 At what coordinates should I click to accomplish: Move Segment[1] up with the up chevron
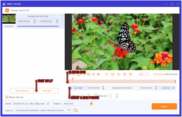click(x=62, y=18)
